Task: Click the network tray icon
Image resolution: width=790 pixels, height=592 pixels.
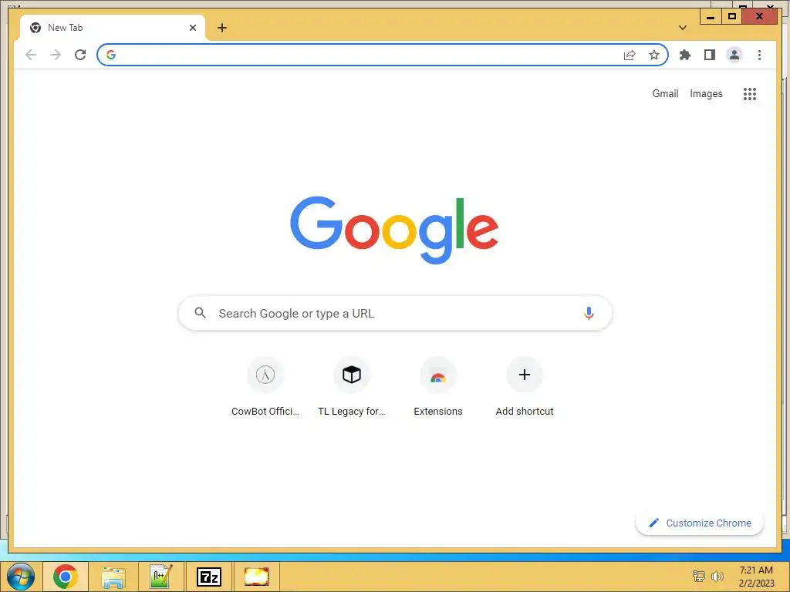Action: tap(699, 577)
